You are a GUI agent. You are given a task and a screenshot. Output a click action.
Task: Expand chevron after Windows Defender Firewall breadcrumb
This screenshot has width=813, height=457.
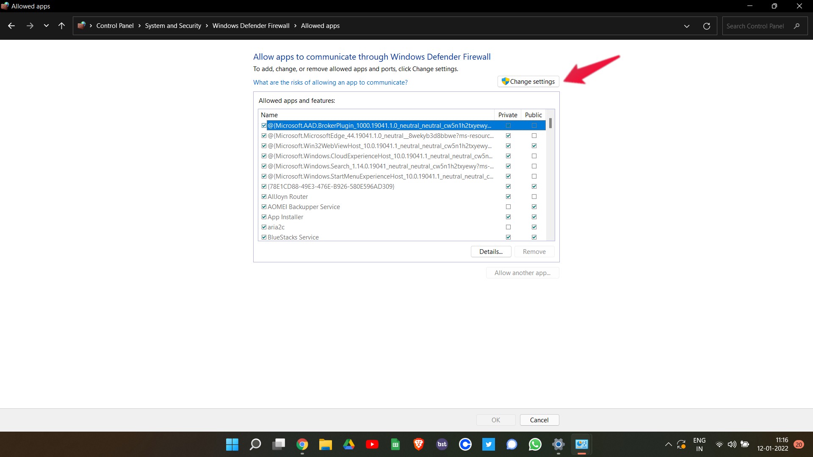(x=295, y=26)
